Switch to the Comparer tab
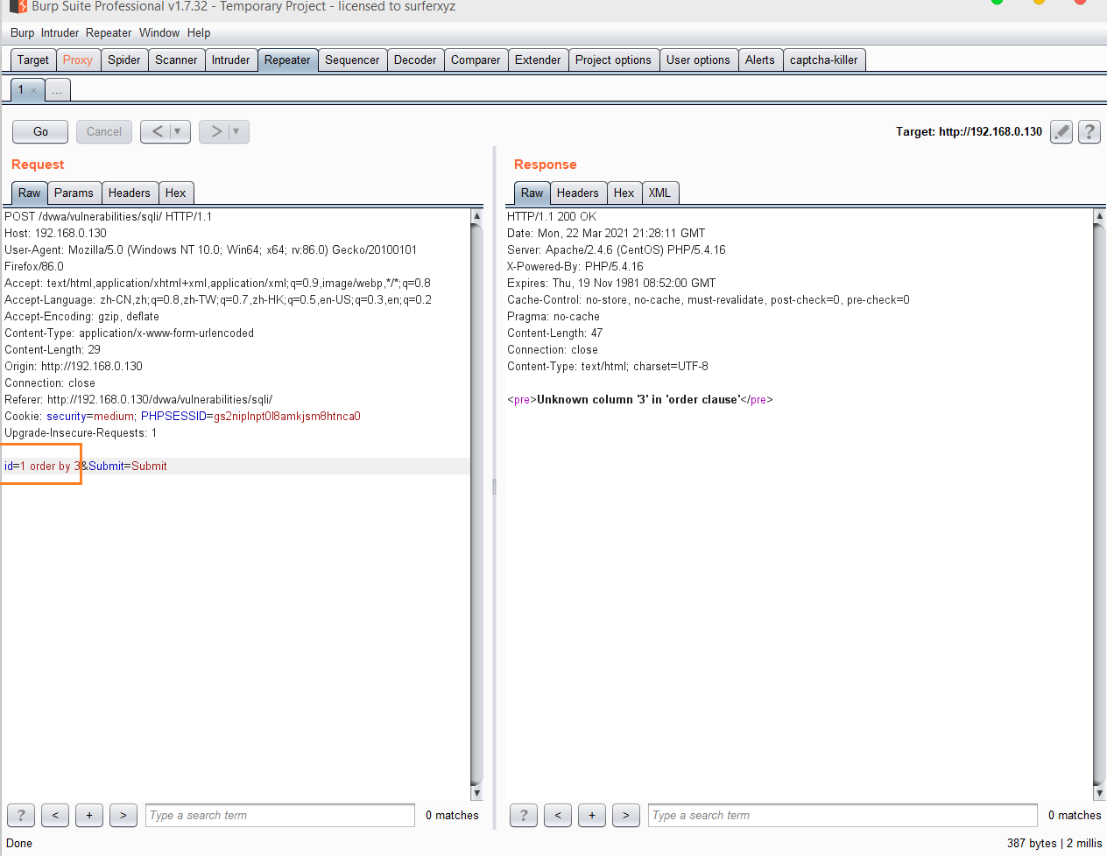1107x856 pixels. pyautogui.click(x=476, y=60)
